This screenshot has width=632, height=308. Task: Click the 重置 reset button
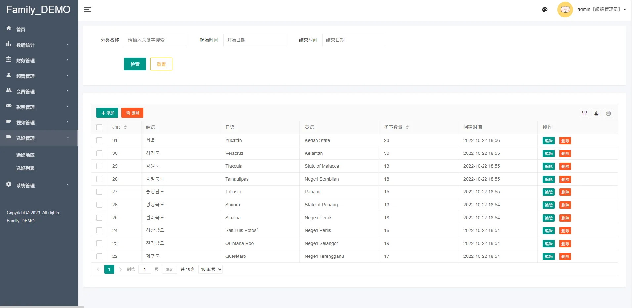click(161, 64)
